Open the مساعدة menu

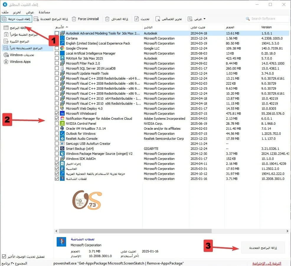44,12
